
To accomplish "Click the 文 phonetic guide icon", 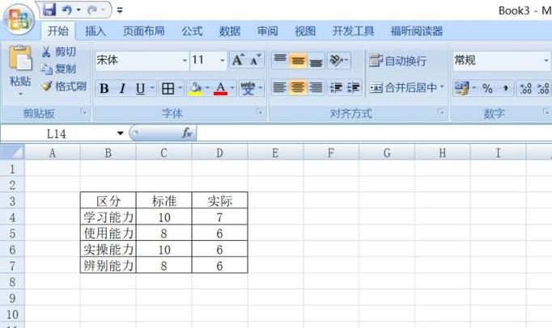I will pyautogui.click(x=248, y=88).
